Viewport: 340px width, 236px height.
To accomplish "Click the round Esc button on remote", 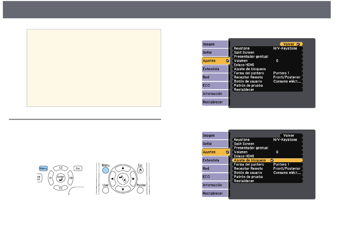I will click(140, 170).
